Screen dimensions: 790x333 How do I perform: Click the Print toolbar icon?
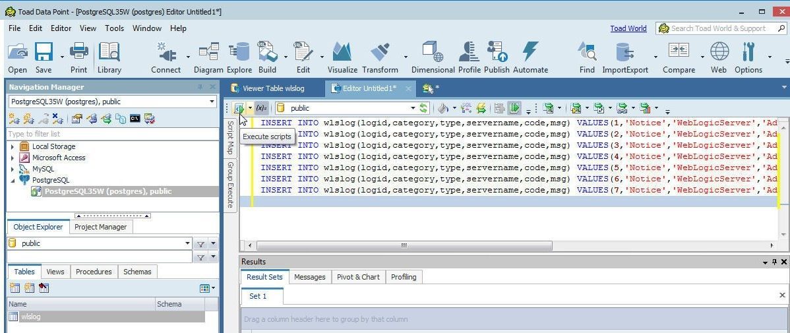click(78, 58)
